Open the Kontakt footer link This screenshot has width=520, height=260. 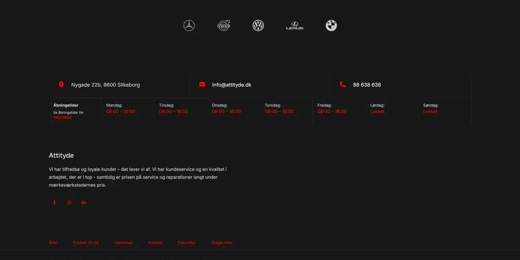(x=155, y=243)
